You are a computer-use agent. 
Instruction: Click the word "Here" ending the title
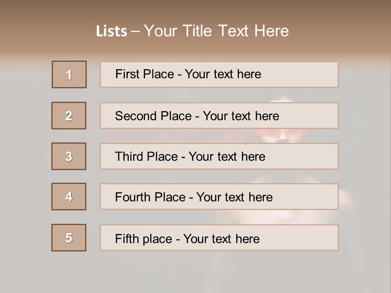pyautogui.click(x=271, y=31)
